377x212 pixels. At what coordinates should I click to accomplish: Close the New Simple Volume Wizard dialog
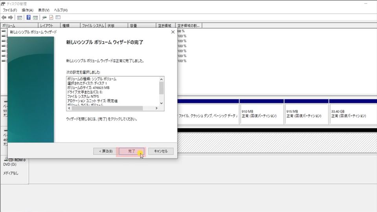pyautogui.click(x=173, y=32)
